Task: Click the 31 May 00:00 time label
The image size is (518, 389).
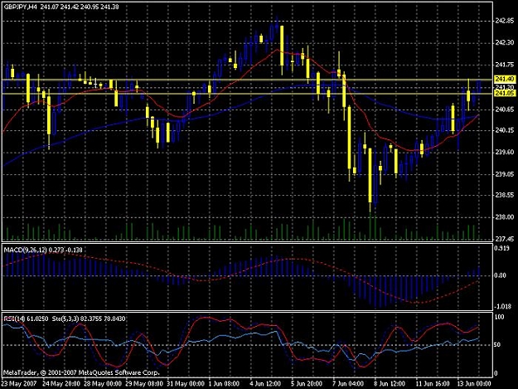Action: (186, 384)
